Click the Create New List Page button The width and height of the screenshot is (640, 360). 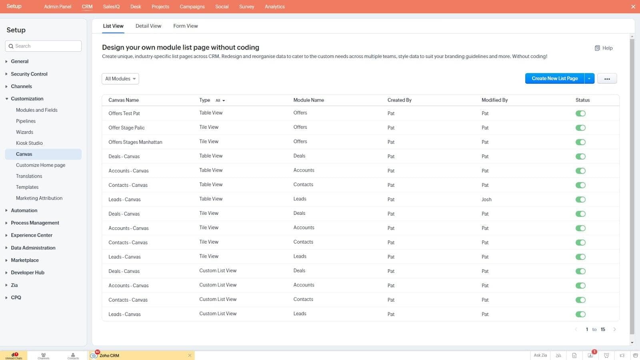point(554,78)
